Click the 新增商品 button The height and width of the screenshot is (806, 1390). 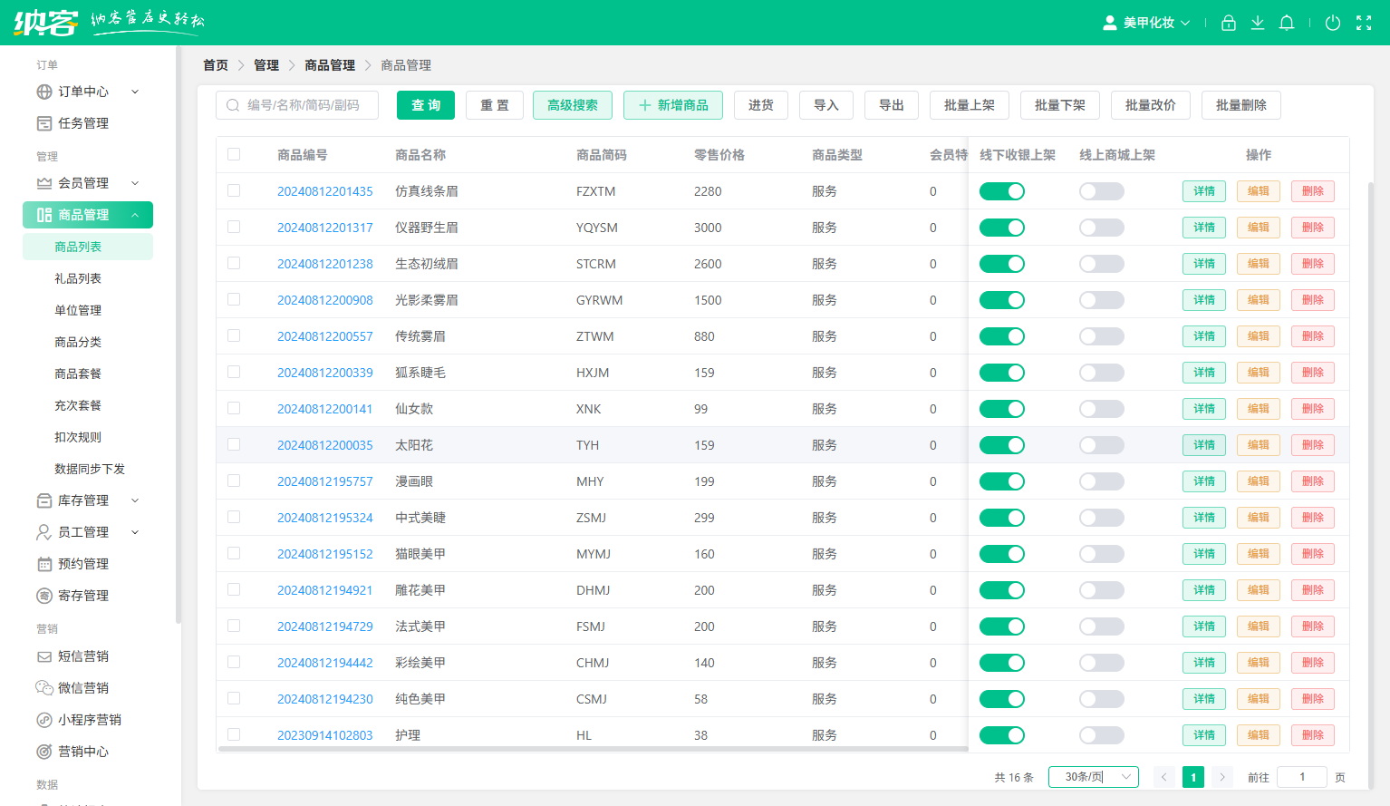click(x=672, y=104)
